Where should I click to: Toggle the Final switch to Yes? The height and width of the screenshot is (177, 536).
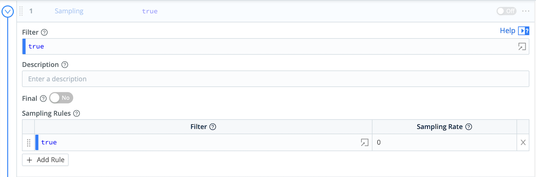coord(61,98)
